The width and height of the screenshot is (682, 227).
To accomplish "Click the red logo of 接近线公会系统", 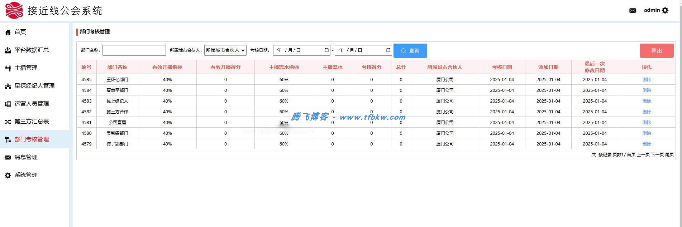I will (14, 10).
